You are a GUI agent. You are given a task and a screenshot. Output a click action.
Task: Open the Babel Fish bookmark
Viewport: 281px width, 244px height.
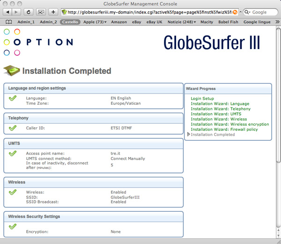(x=228, y=22)
